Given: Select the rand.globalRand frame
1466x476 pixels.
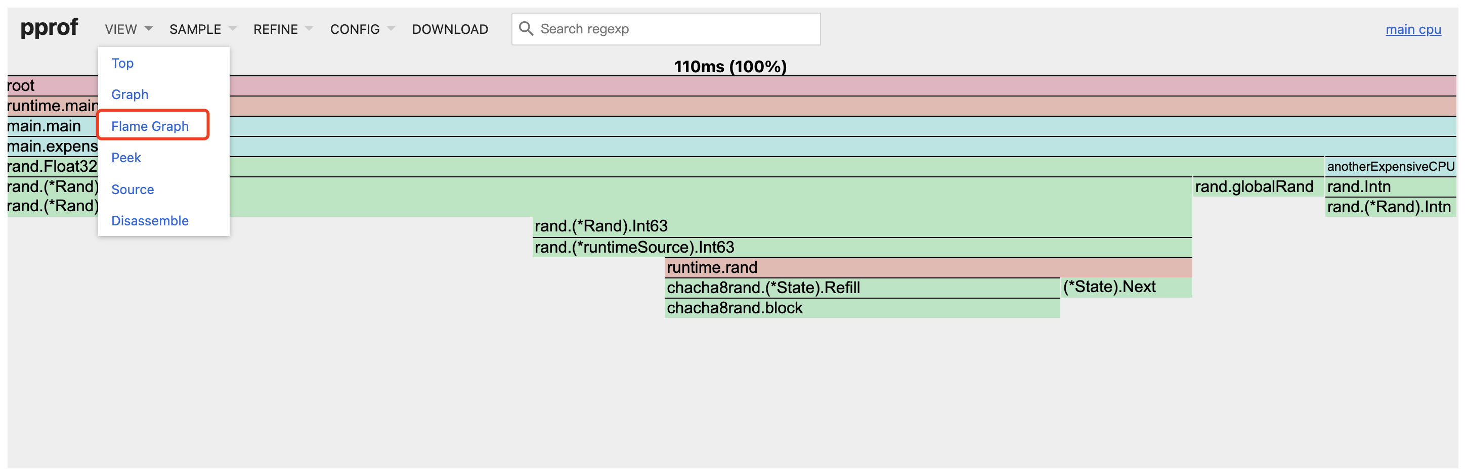Looking at the screenshot, I should (1258, 186).
